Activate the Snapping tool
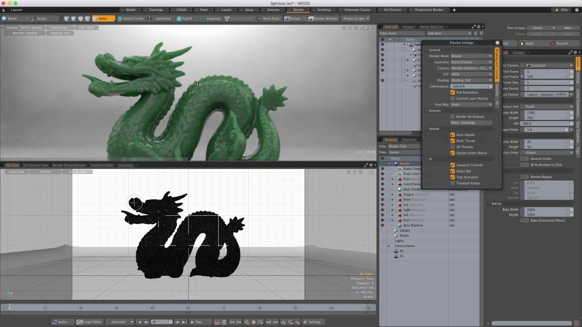582x327 pixels. click(210, 19)
